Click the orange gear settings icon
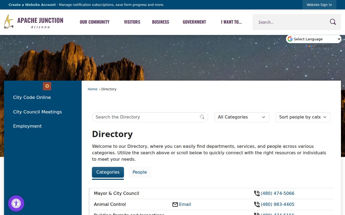Screen dimensions: 345x215 coord(47,86)
